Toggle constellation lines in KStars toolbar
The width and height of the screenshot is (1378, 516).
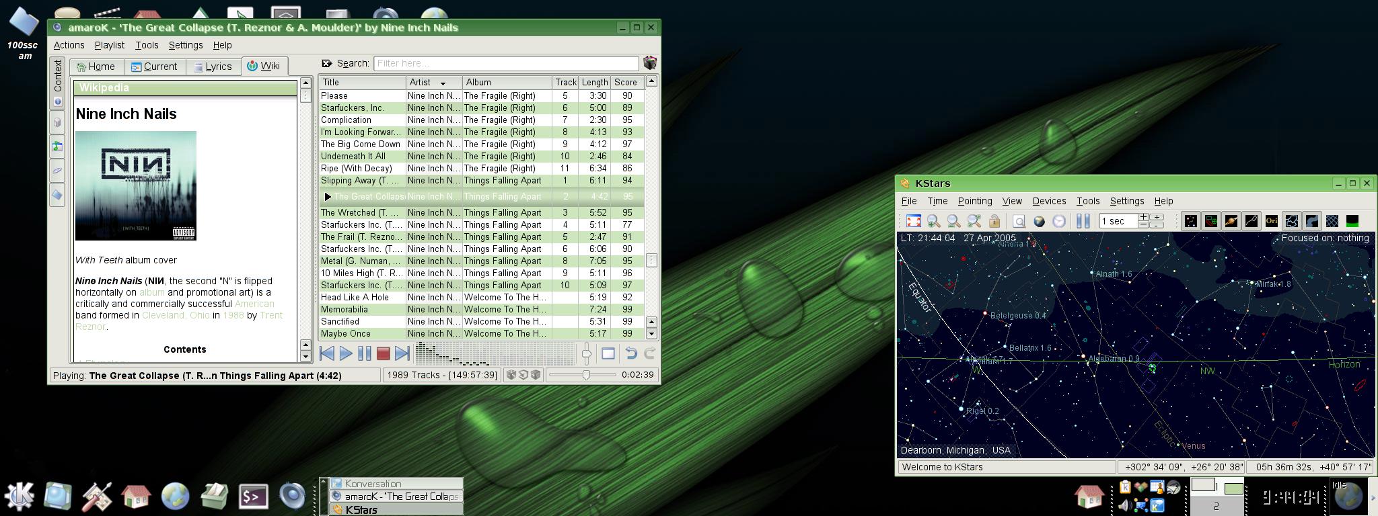(1252, 221)
